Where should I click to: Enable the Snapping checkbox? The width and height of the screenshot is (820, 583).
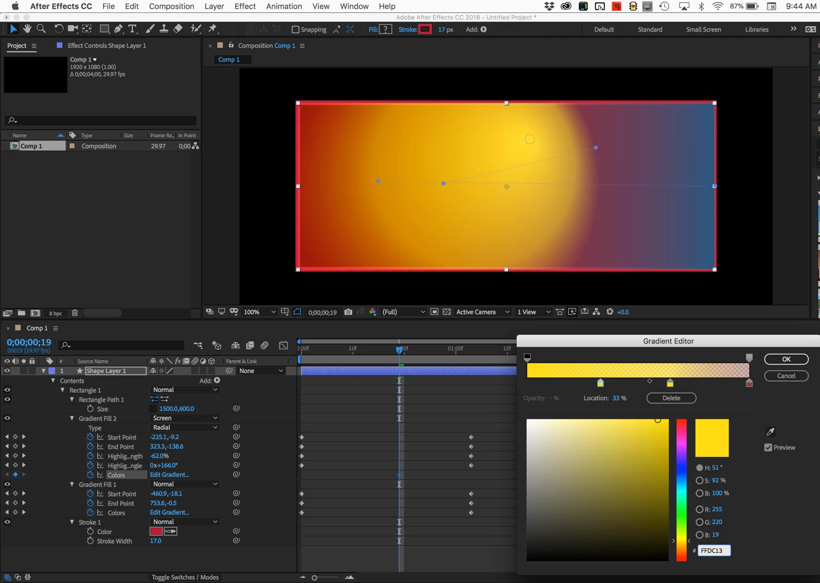pyautogui.click(x=296, y=29)
